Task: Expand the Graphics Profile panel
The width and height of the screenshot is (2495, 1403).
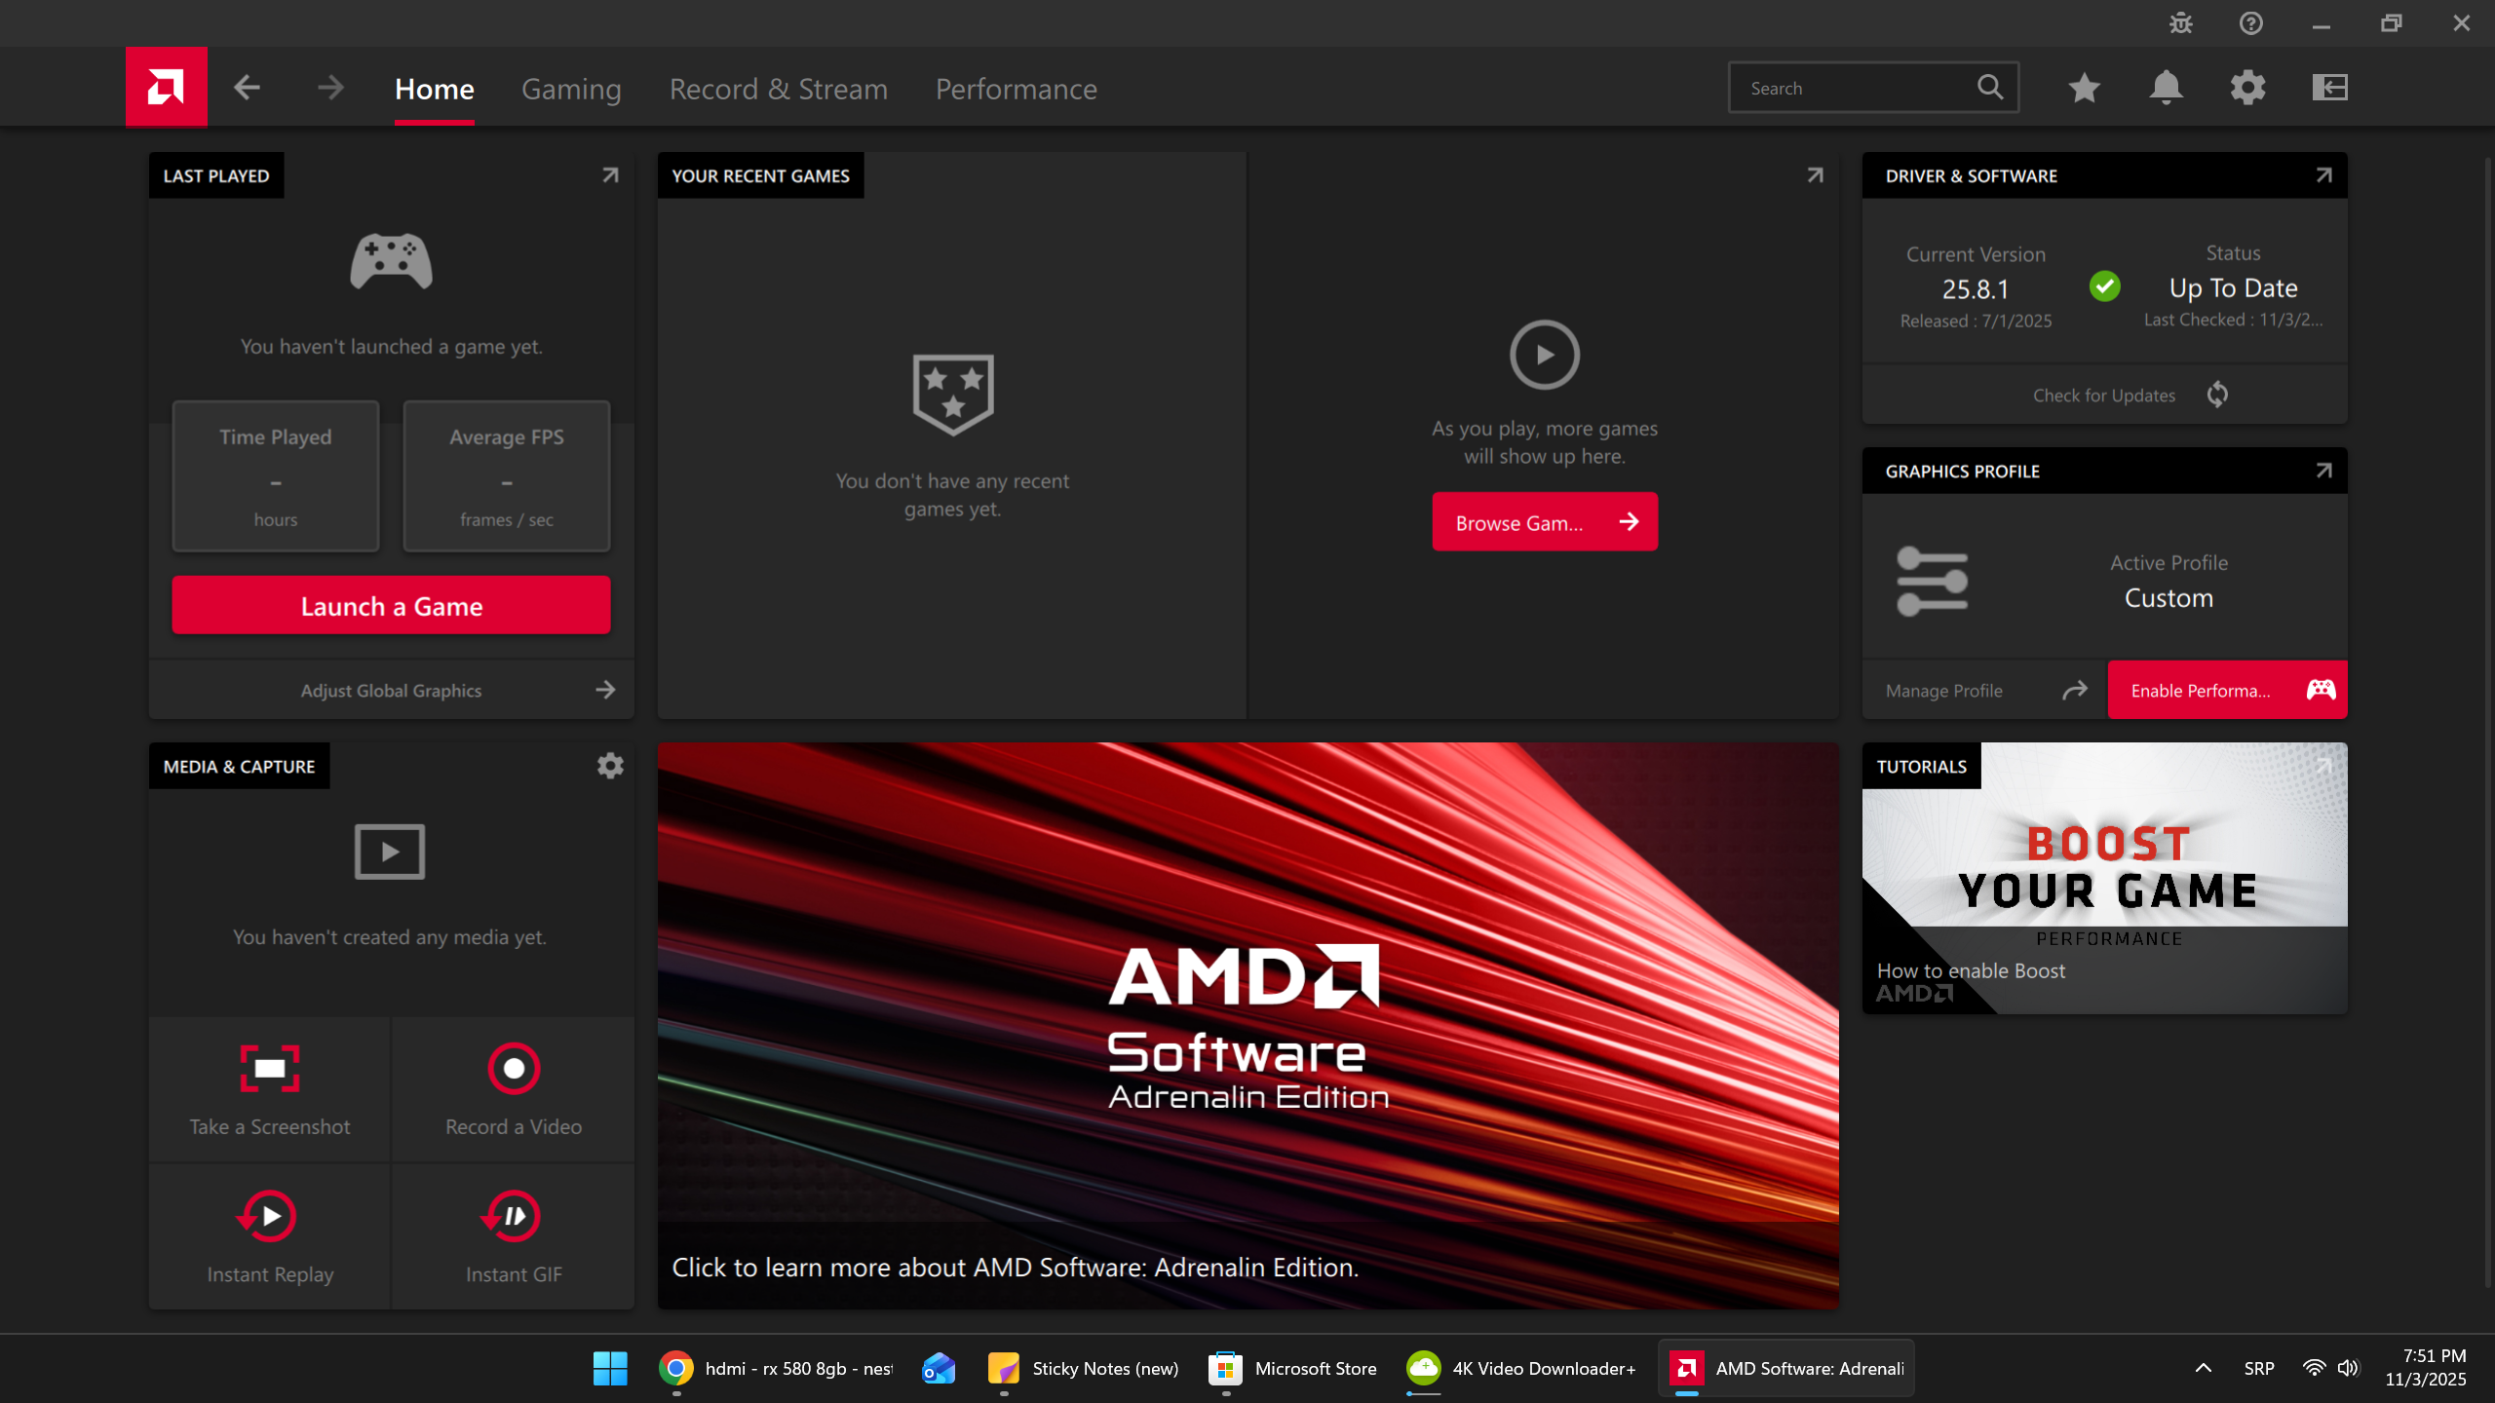Action: point(2323,471)
